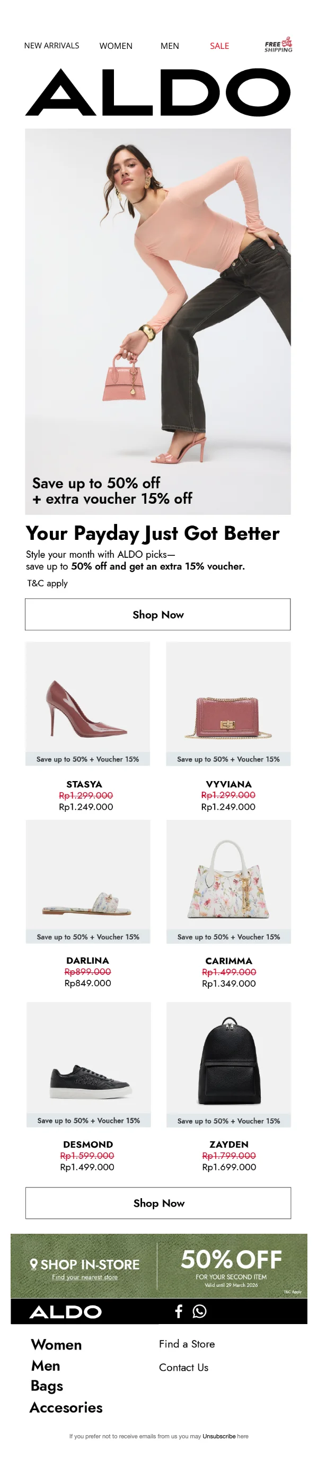Open the Carimma floral bag thumbnail

tap(228, 881)
